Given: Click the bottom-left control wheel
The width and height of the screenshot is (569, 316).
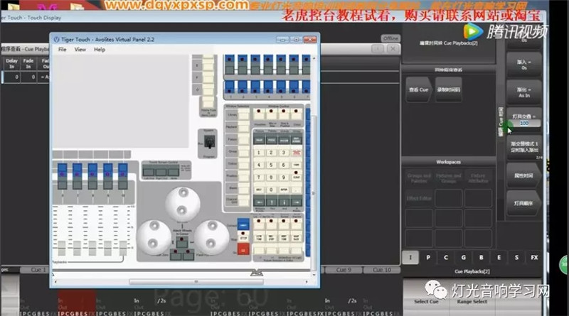Looking at the screenshot, I should coord(154,237).
